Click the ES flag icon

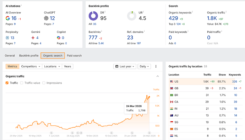(x=171, y=129)
